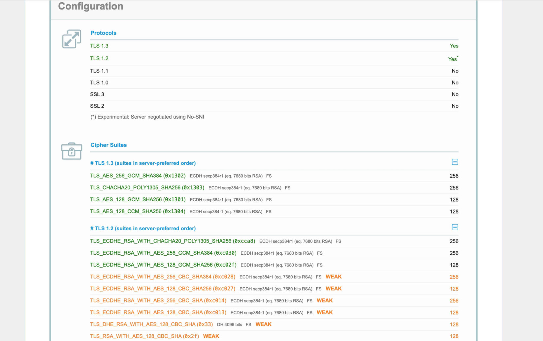
Task: Click the TLS 1.2 suites heading
Action: pyautogui.click(x=143, y=228)
